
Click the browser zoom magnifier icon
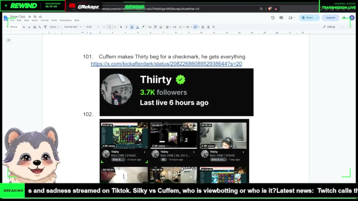[x=261, y=9]
